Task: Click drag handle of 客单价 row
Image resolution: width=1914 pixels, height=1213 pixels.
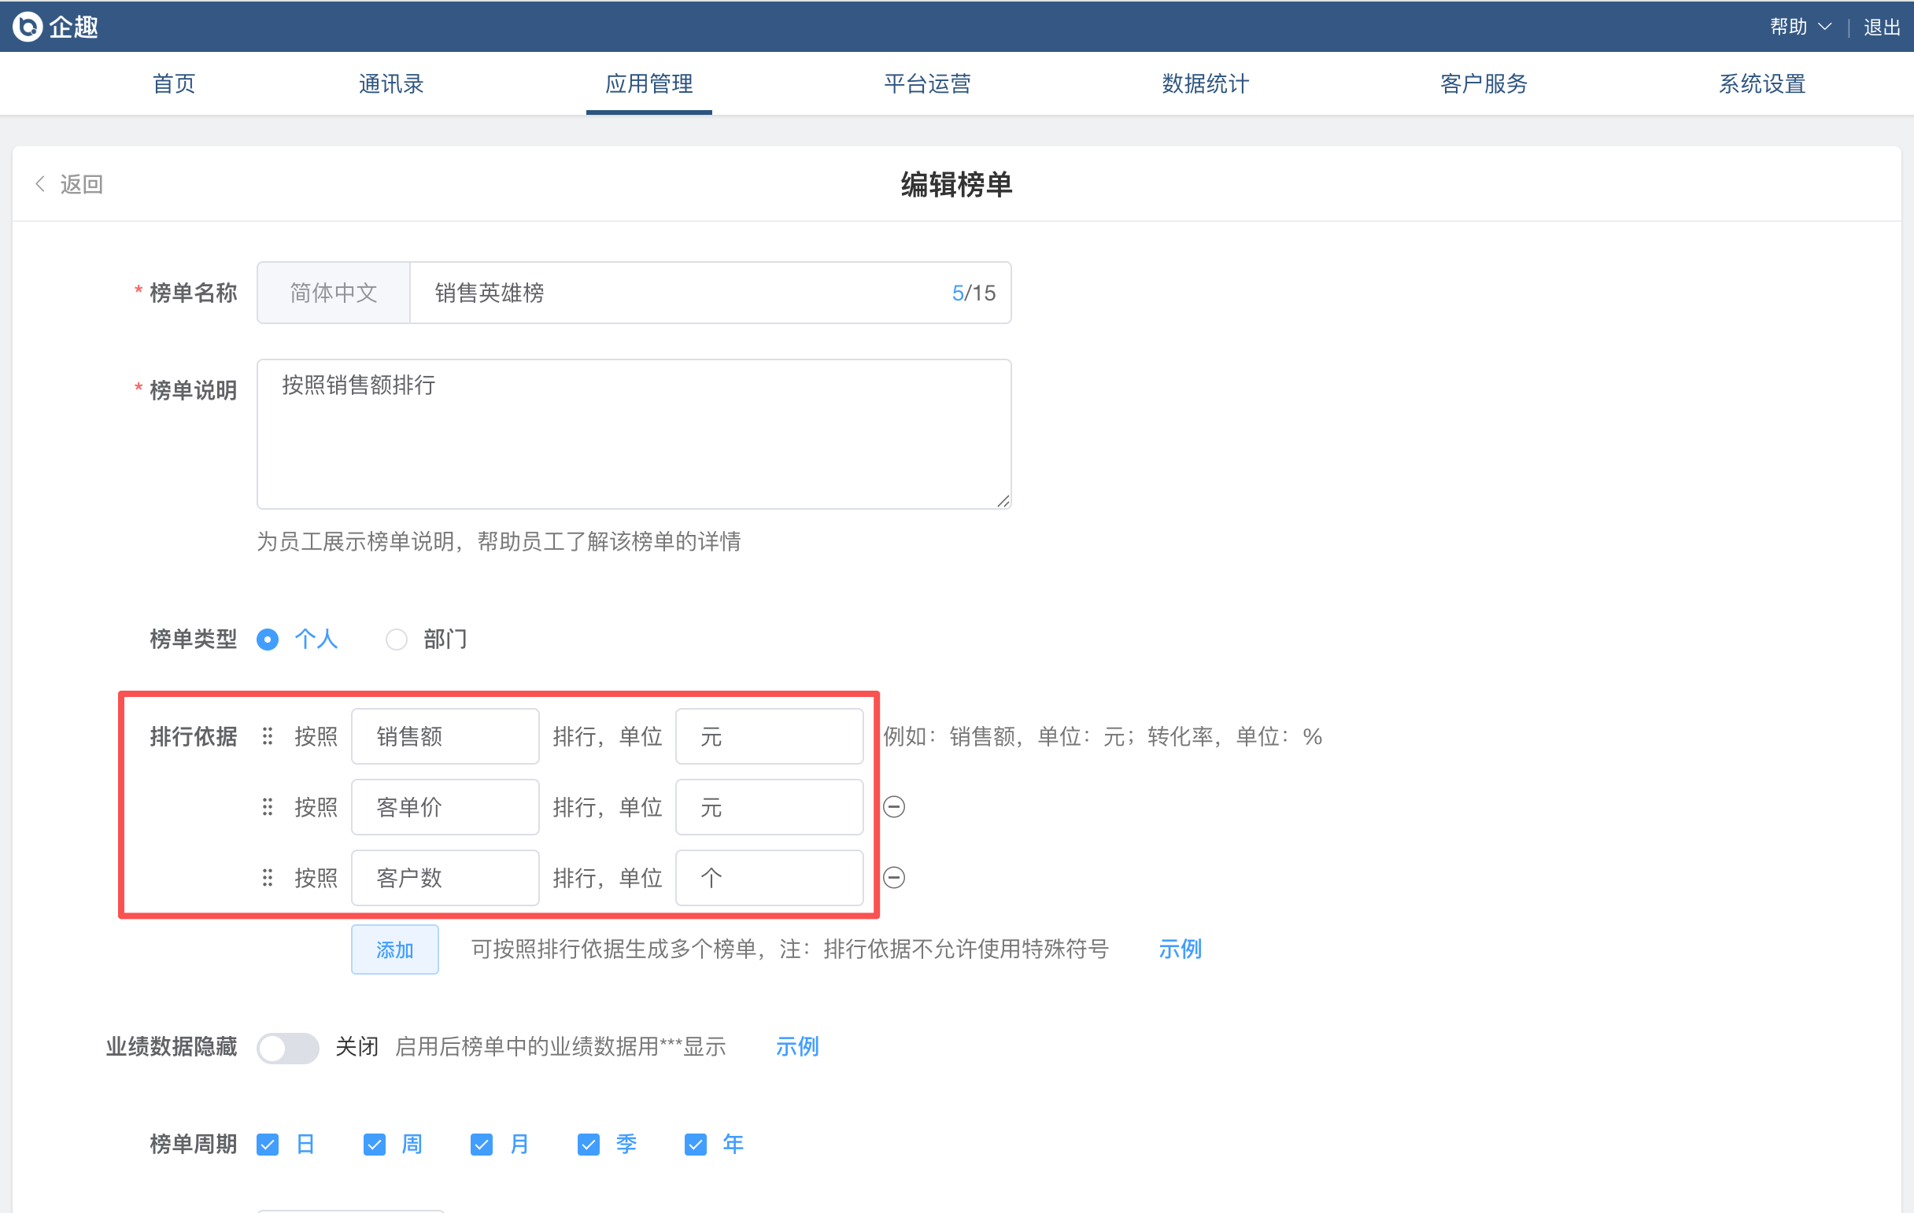Action: coord(267,807)
